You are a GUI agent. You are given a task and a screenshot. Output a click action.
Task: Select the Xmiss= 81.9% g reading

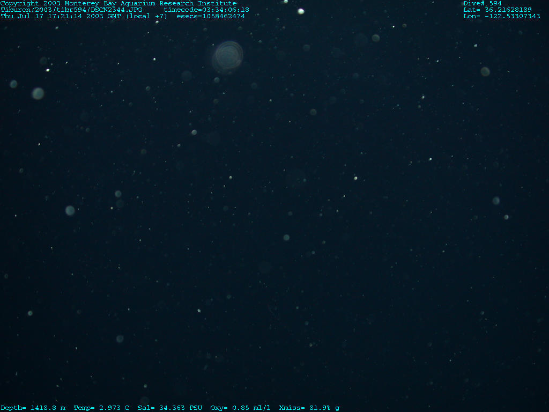[x=309, y=408]
